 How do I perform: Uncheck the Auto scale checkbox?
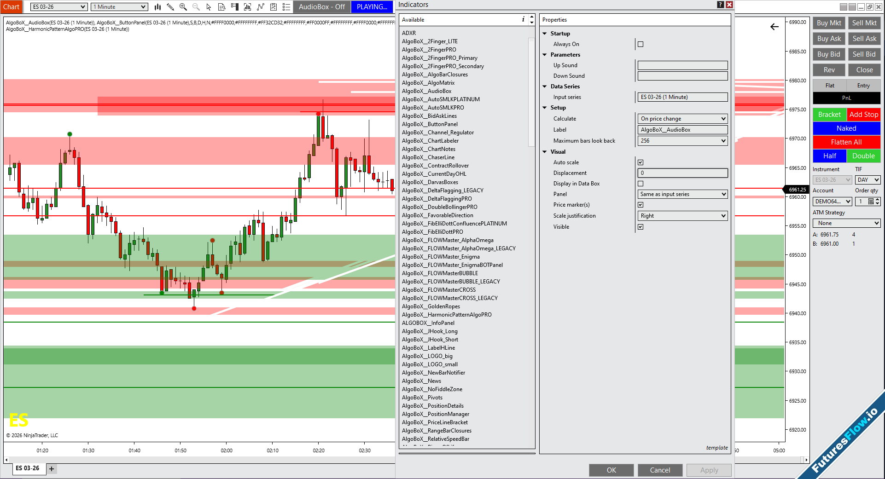(640, 162)
